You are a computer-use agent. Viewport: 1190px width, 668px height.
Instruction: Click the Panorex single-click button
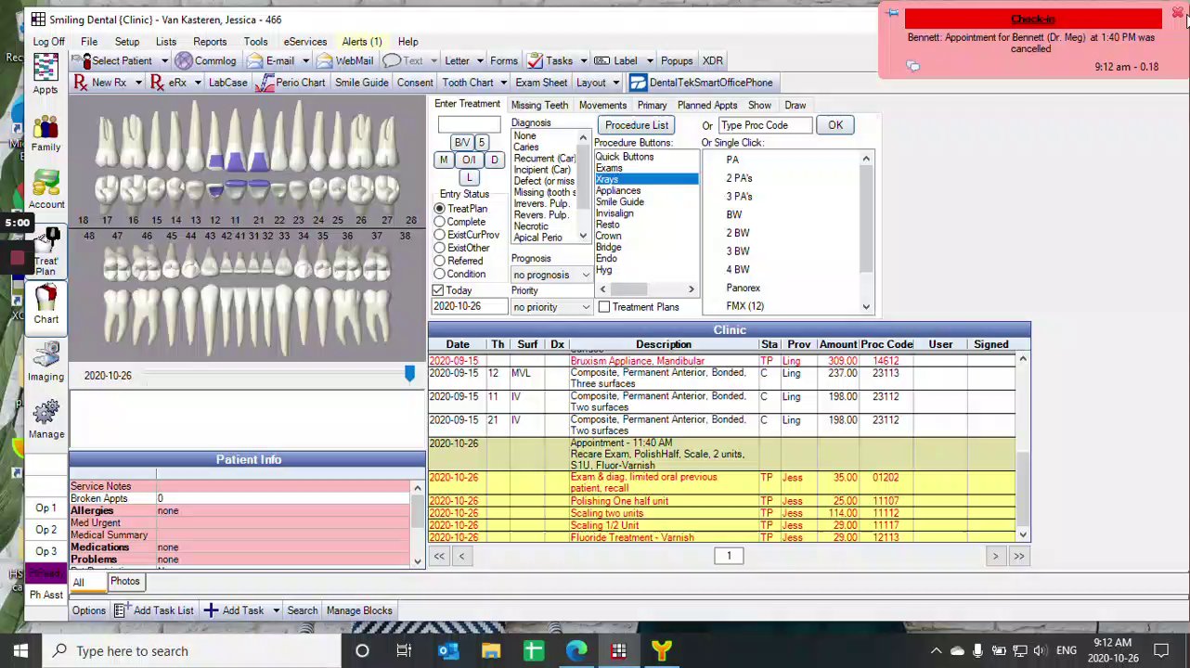tap(743, 289)
